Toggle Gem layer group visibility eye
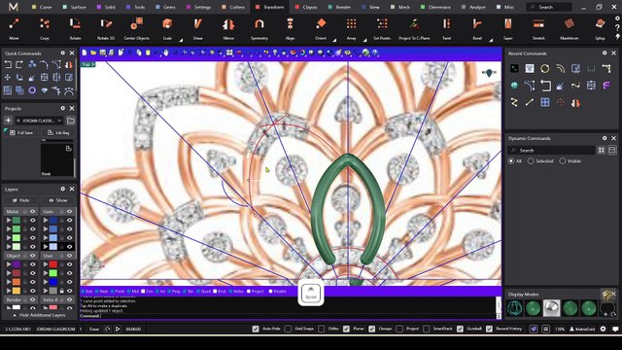Image resolution: width=622 pixels, height=350 pixels. tap(69, 212)
